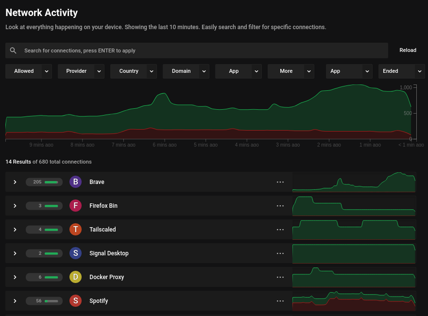Click the "1 min ago" axis label

point(370,145)
